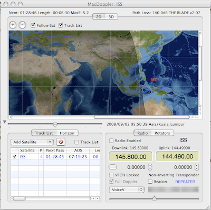Viewport: 211px width, 210px height.
Task: Enable the Follow Sat checkbox
Action: (x=33, y=25)
